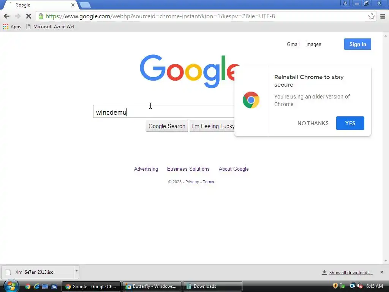
Task: Click the 6:45 AM system clock
Action: (x=374, y=286)
